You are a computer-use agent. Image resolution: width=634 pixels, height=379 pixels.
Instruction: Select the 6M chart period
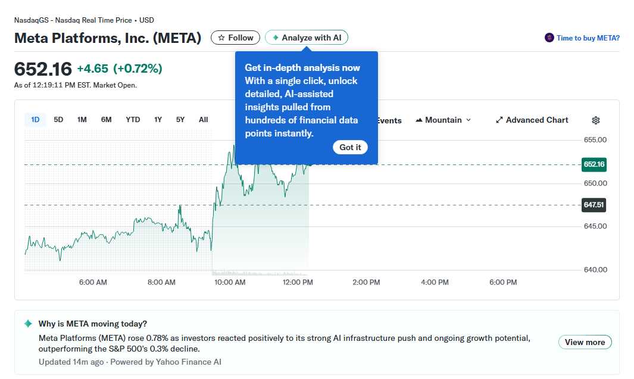[x=106, y=119]
